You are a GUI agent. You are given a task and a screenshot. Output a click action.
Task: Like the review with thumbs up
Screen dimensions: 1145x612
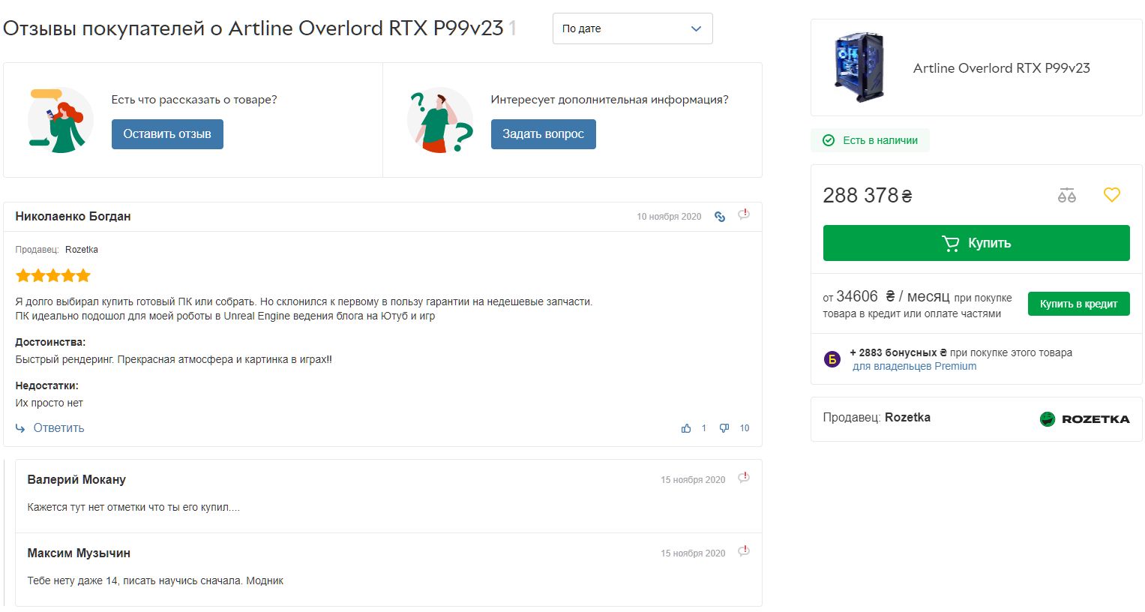tap(686, 428)
